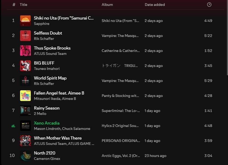Viewport: 228px width, 165px height.
Task: Click duration 1:41
Action: coord(208,111)
